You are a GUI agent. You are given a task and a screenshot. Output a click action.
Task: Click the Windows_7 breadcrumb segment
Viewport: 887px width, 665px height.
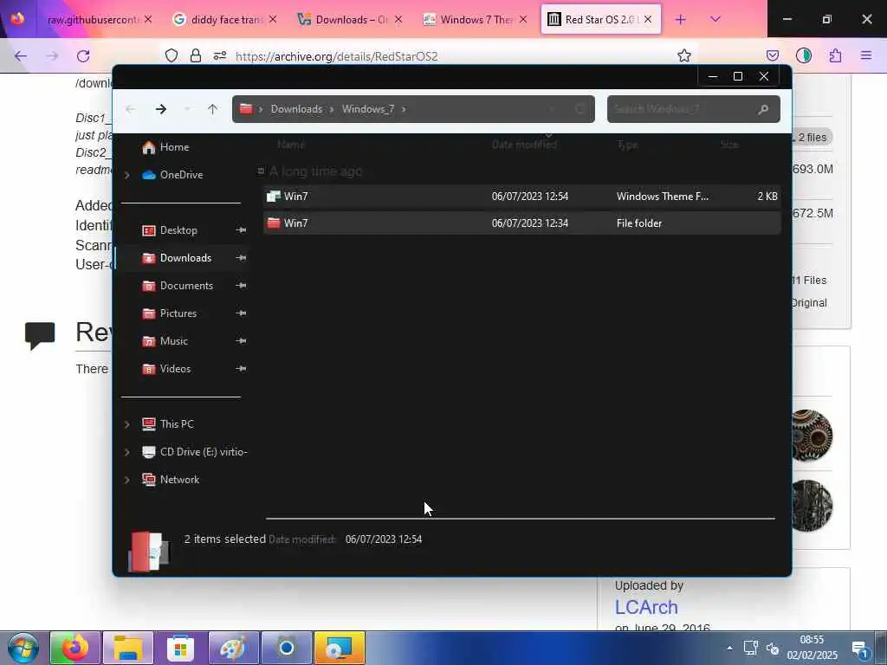pyautogui.click(x=367, y=109)
